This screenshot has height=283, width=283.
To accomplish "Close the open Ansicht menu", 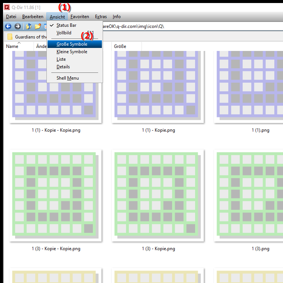I will 57,17.
